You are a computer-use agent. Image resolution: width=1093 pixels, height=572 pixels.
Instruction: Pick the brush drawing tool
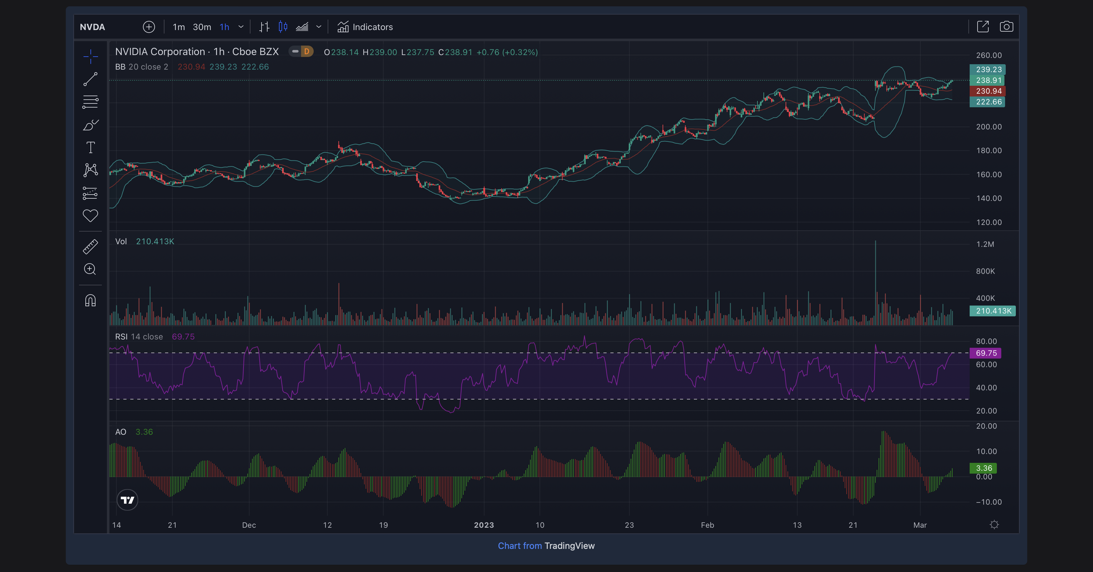(90, 125)
